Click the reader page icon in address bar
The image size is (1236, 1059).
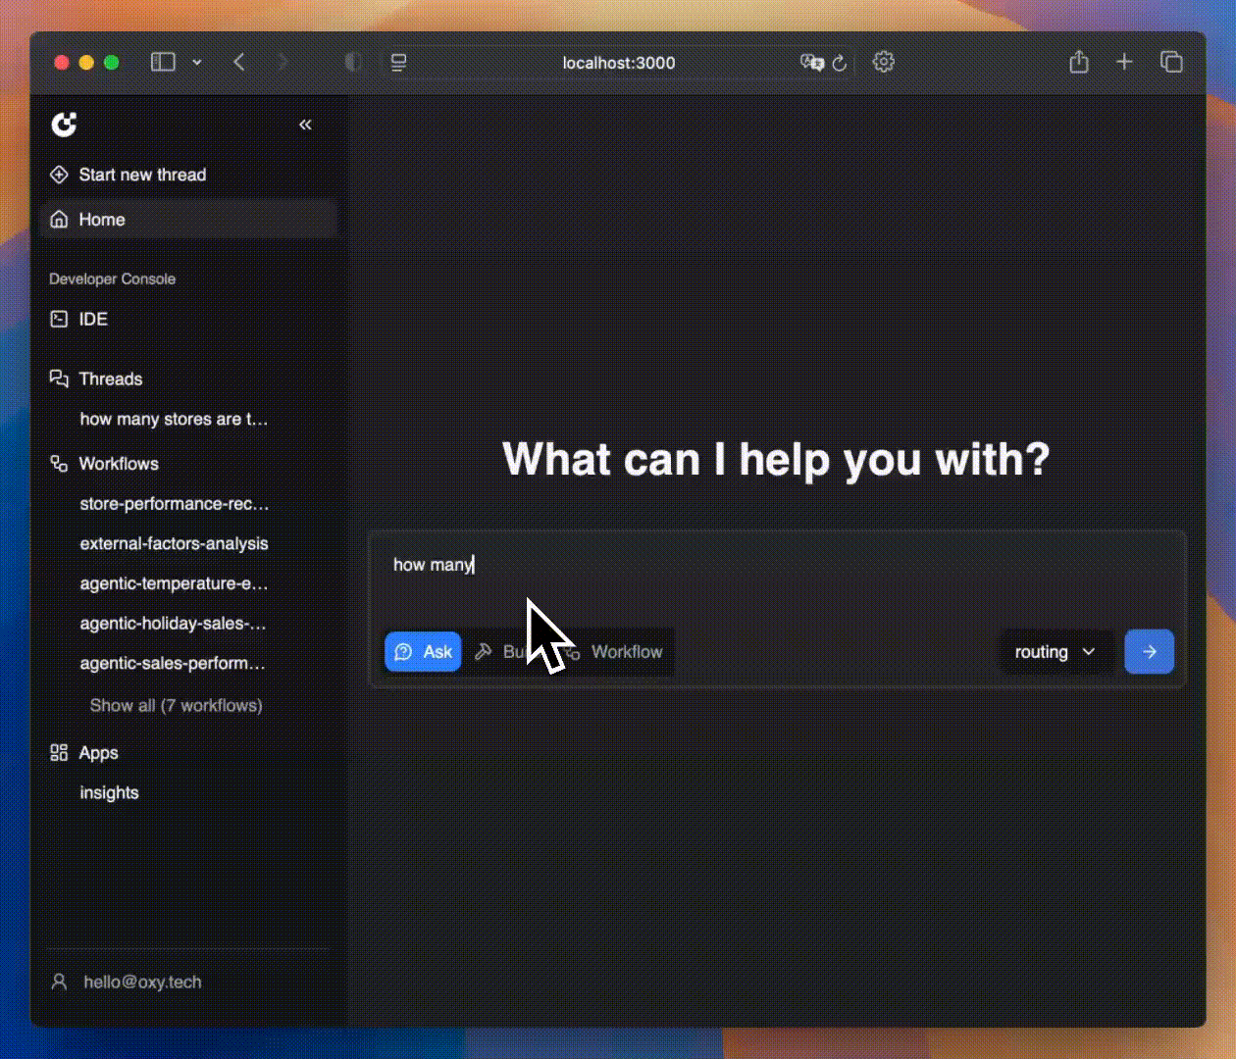[x=398, y=63]
